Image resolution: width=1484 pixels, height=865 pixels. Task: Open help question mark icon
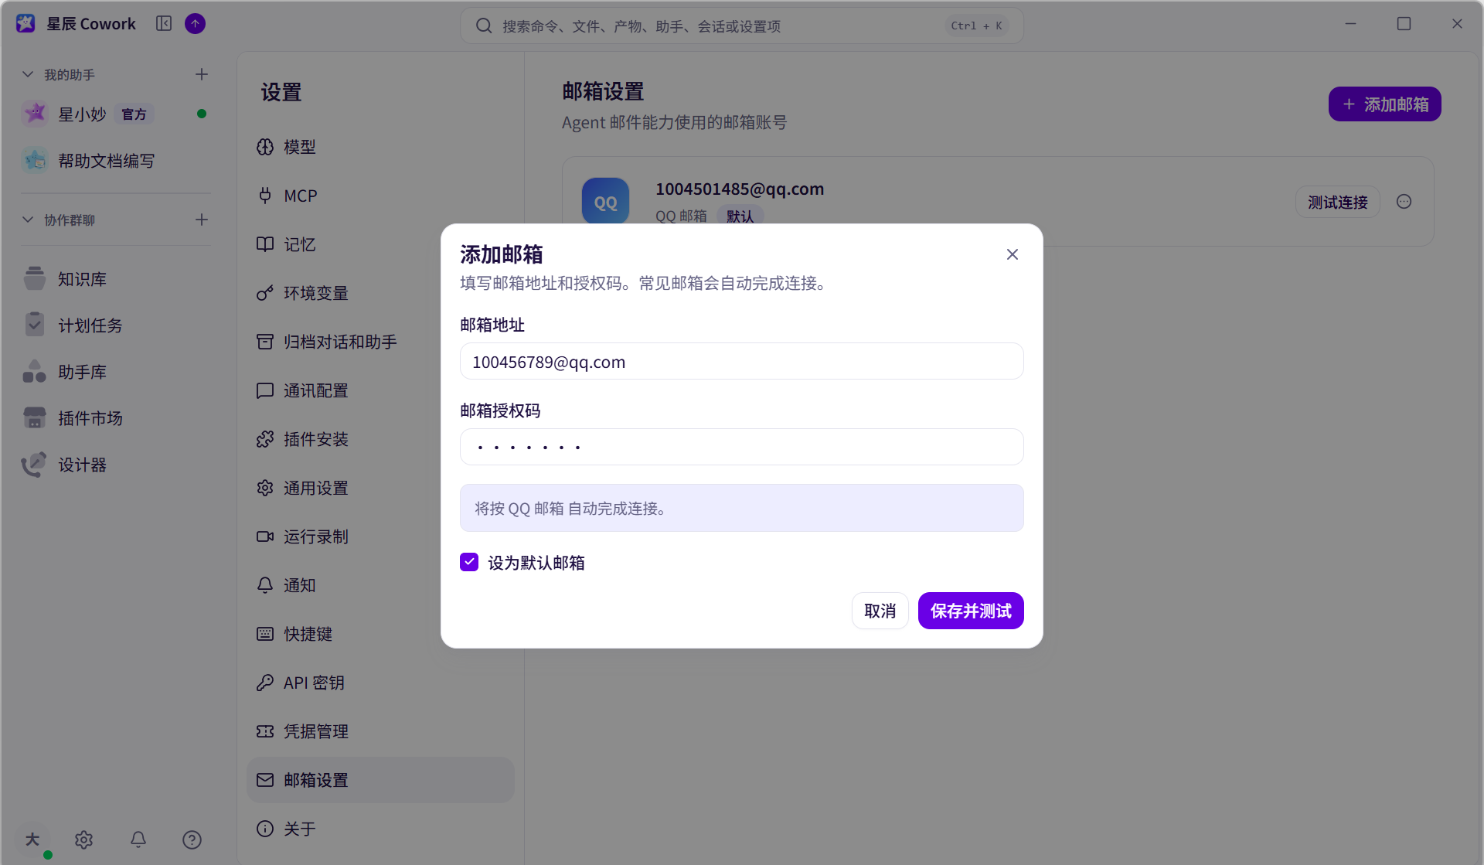click(192, 839)
